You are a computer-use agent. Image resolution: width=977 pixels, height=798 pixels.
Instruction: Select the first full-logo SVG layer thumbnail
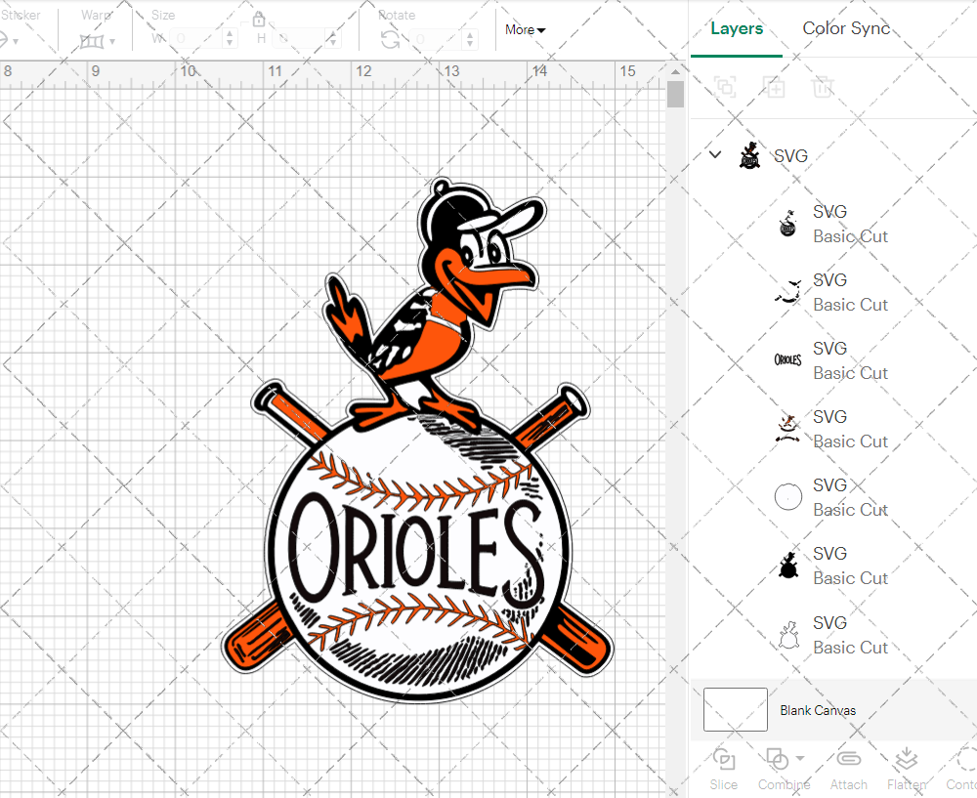(x=787, y=224)
